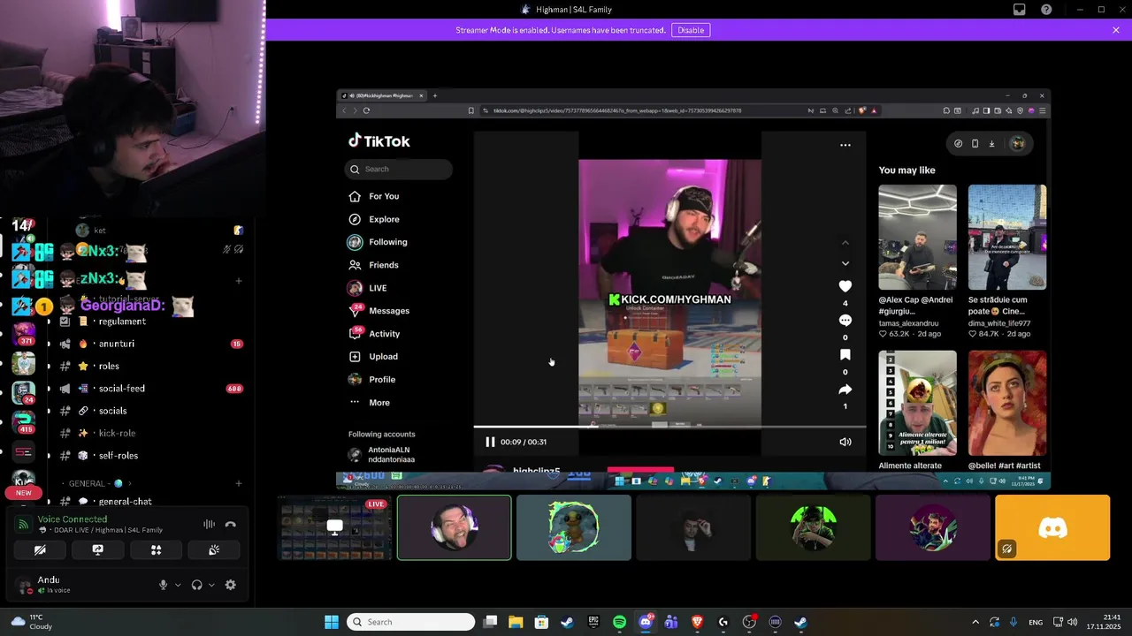Image resolution: width=1132 pixels, height=636 pixels.
Task: Toggle noise suppression waveform icon
Action: [209, 524]
